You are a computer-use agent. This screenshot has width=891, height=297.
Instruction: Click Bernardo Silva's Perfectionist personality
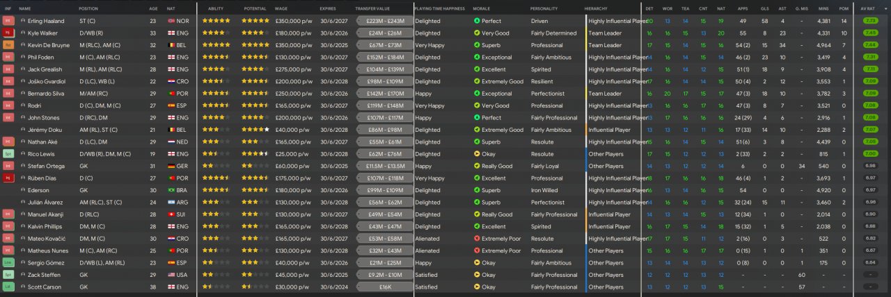547,94
